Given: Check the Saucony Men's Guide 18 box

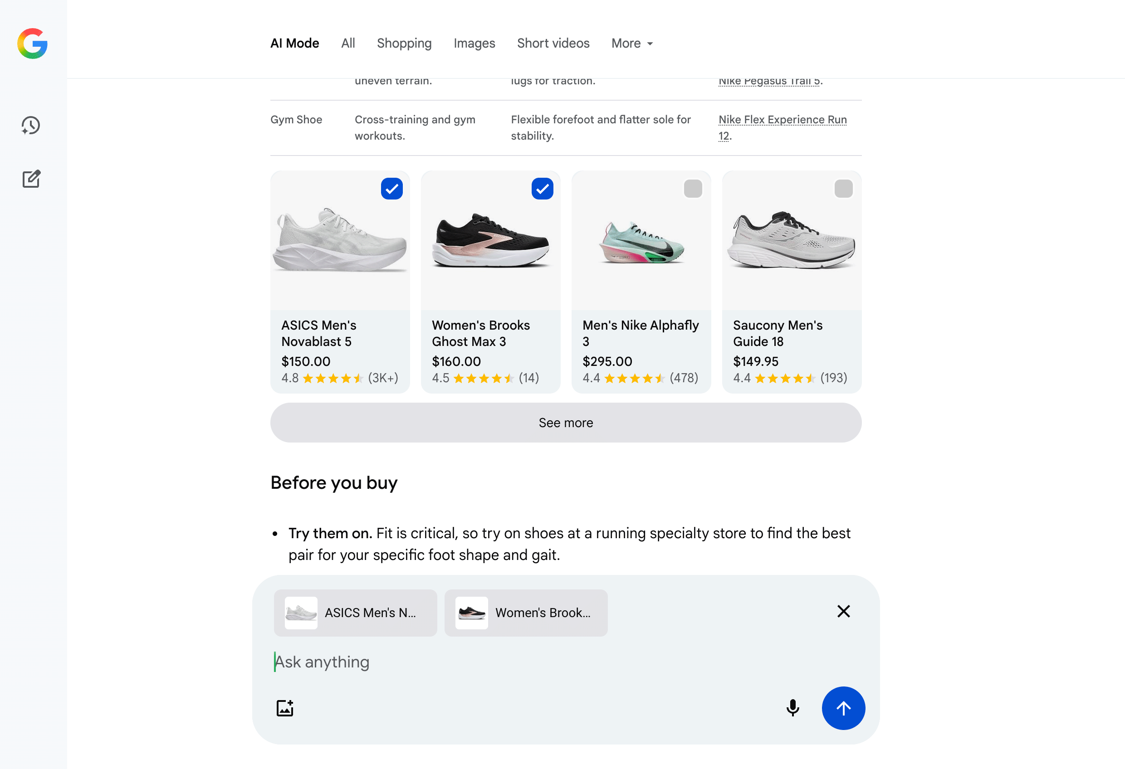Looking at the screenshot, I should [x=844, y=188].
